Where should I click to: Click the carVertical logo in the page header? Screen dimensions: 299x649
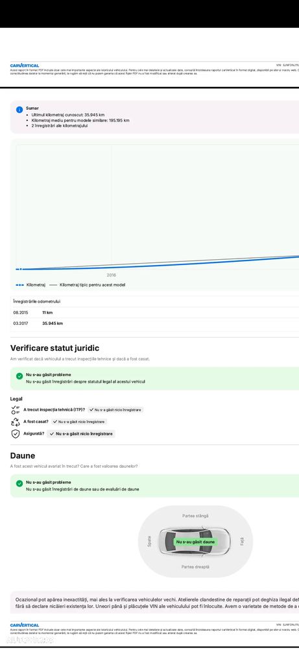(x=25, y=66)
